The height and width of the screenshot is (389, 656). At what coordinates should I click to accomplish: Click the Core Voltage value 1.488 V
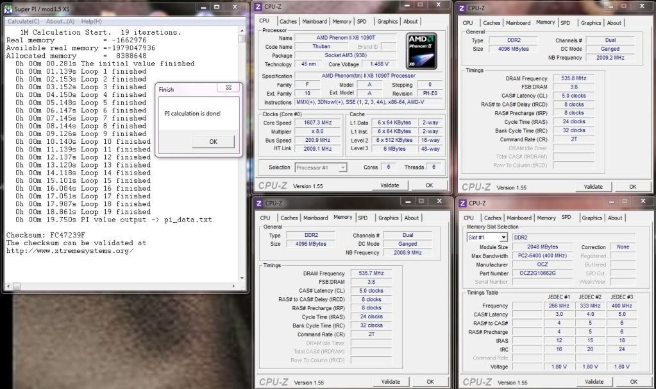379,64
